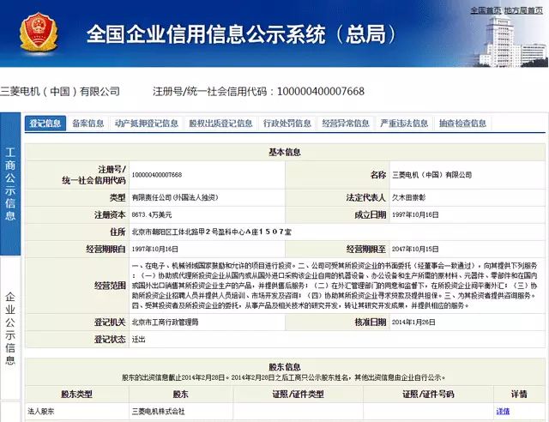Click registration number 100000400007668 in the heading
Viewport: 549px width, 422px height.
click(x=321, y=92)
